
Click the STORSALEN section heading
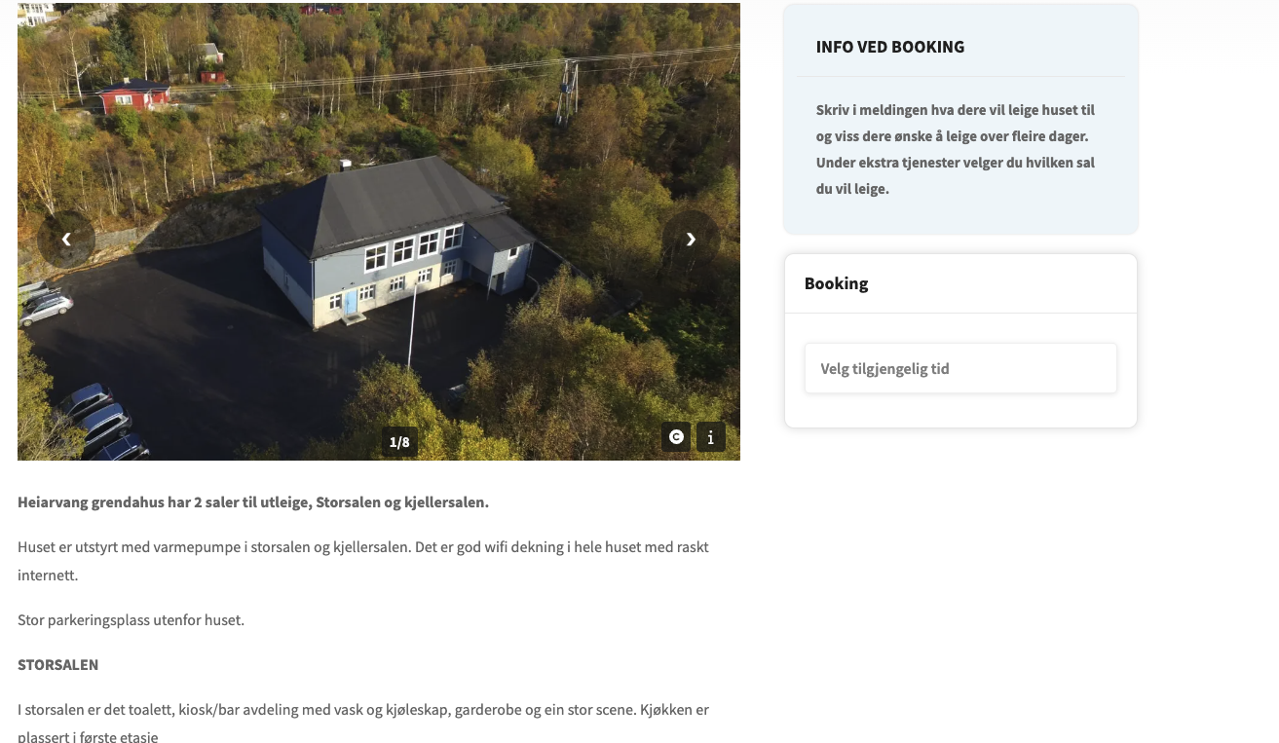[x=58, y=665]
